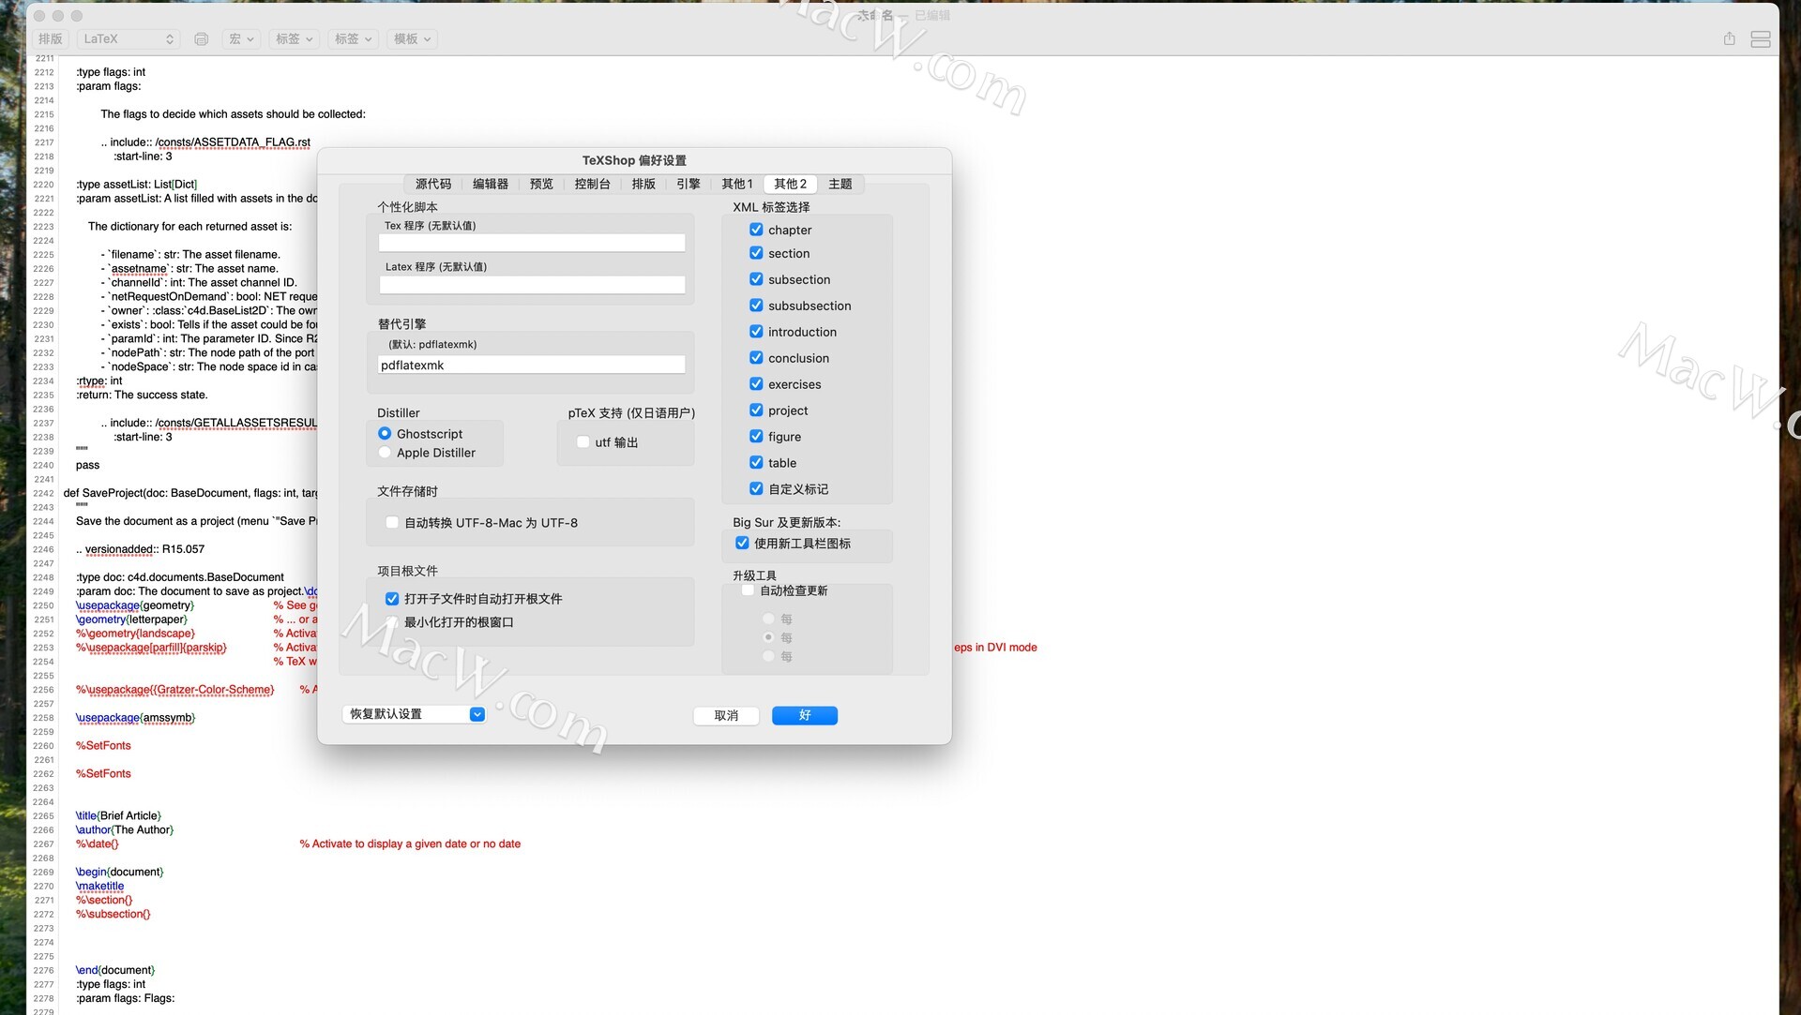Toggle the project XML tag checkbox

tap(756, 410)
